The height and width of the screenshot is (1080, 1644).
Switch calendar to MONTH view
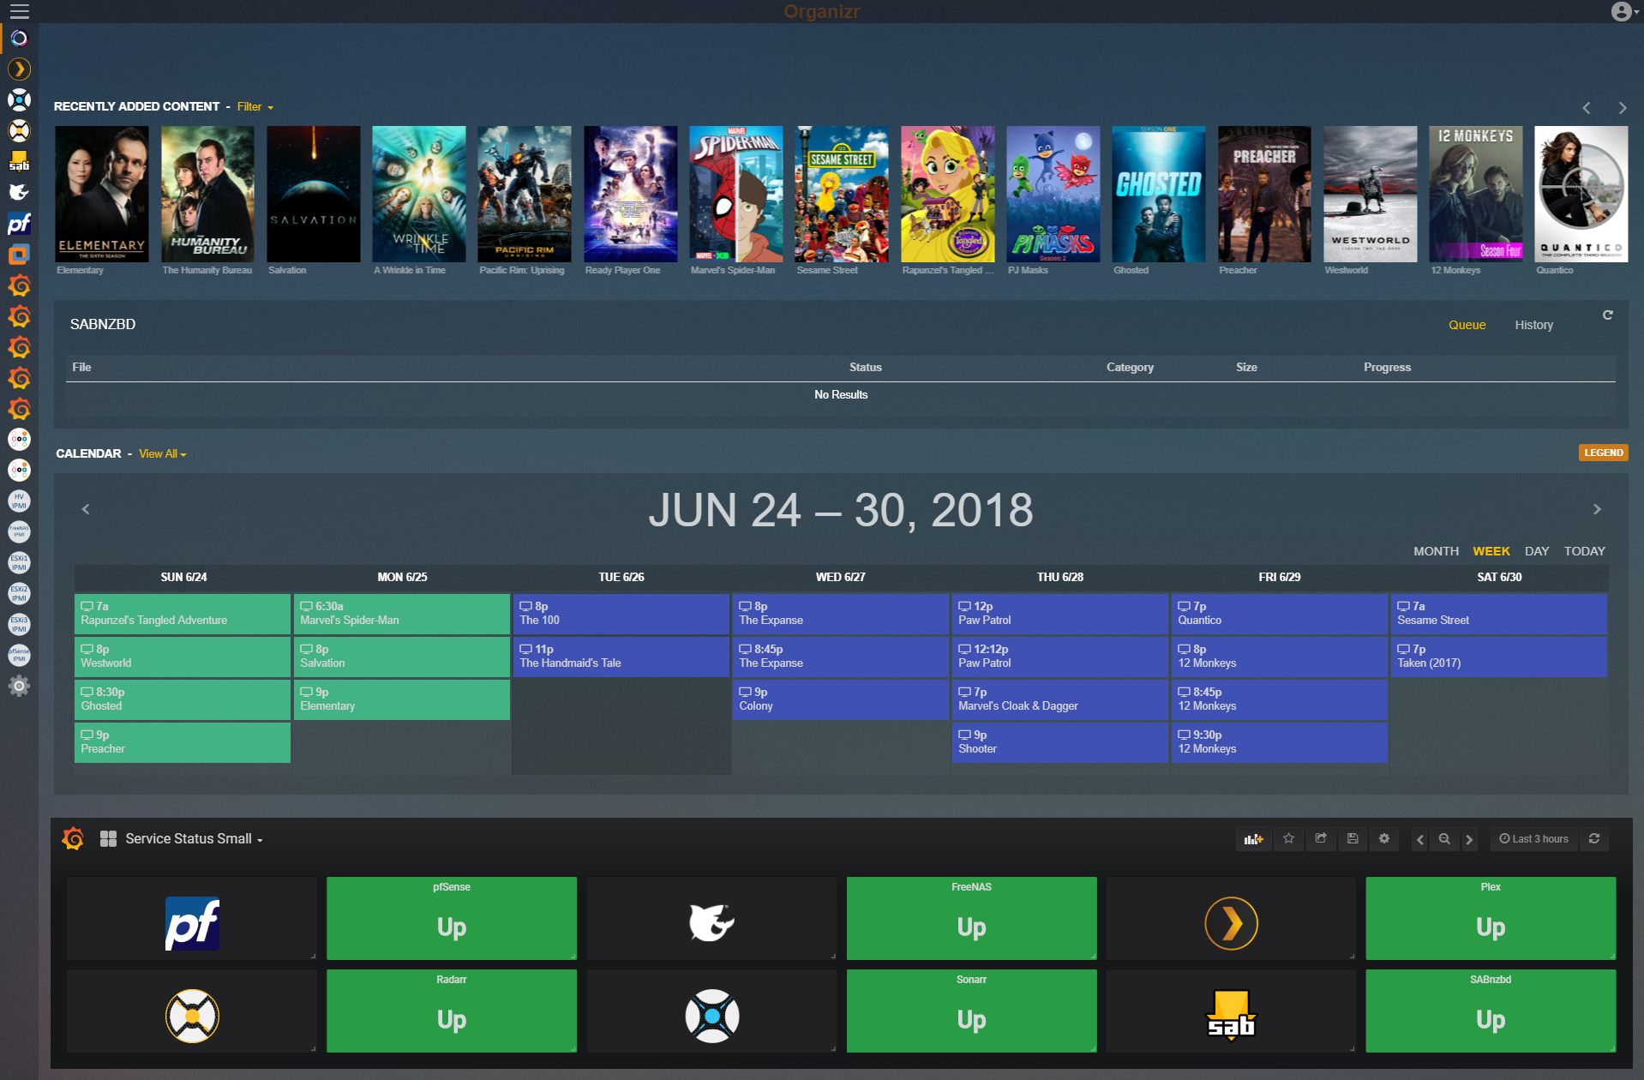click(x=1436, y=551)
